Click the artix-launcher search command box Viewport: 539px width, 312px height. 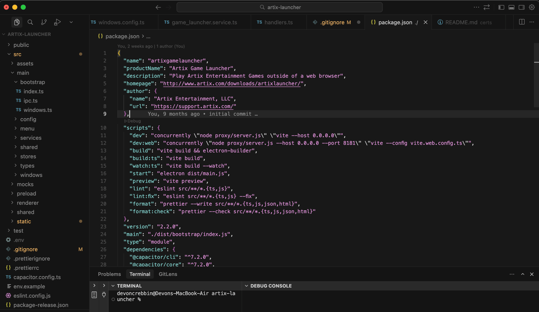[x=280, y=7]
